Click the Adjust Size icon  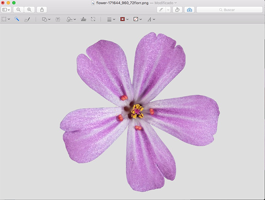93,19
